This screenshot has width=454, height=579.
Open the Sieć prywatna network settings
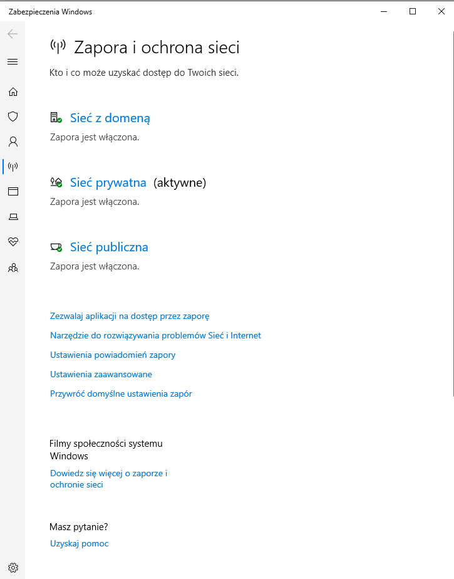pos(108,183)
